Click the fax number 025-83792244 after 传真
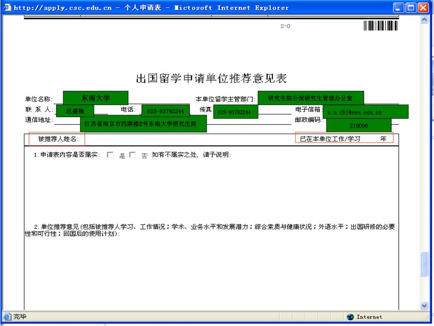The height and width of the screenshot is (326, 434). click(236, 112)
